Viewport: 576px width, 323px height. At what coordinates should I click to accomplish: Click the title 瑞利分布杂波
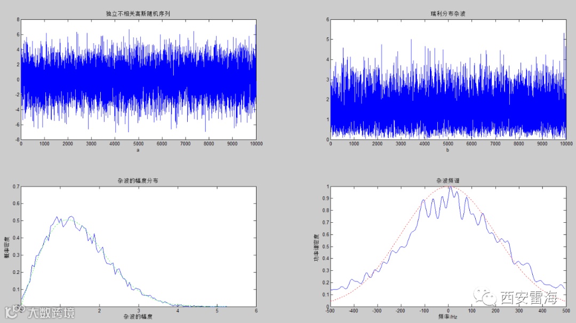pyautogui.click(x=448, y=13)
